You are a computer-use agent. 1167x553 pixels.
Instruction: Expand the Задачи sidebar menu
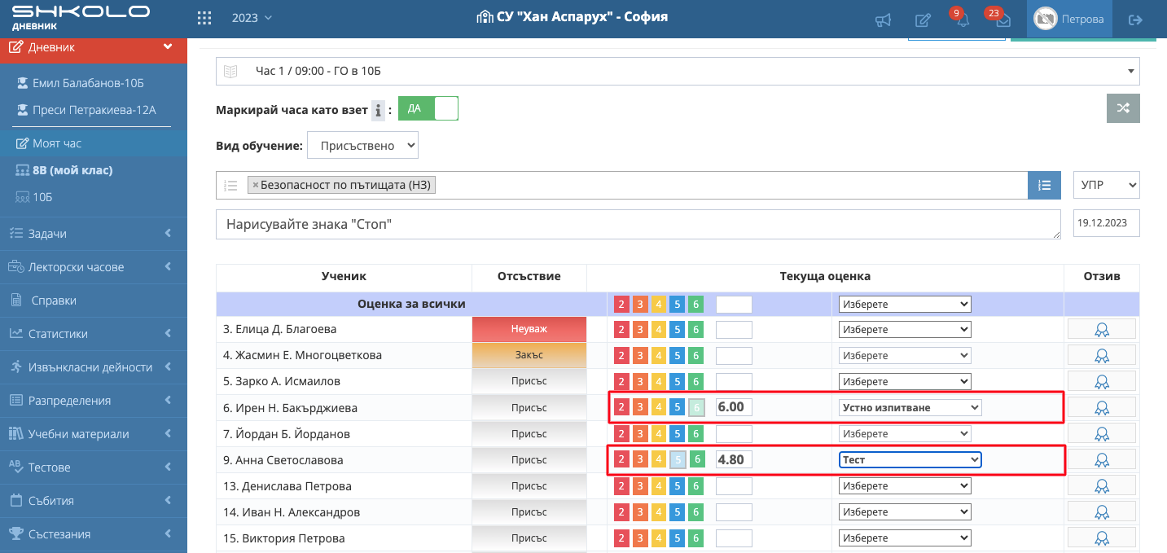[94, 233]
